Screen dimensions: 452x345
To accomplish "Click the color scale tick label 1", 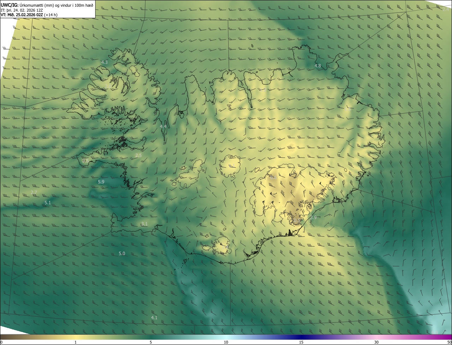I will [x=75, y=342].
